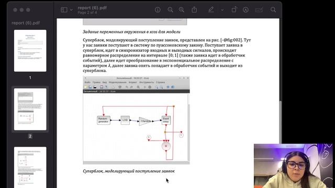Rotate the page with rotate icon

[234, 10]
